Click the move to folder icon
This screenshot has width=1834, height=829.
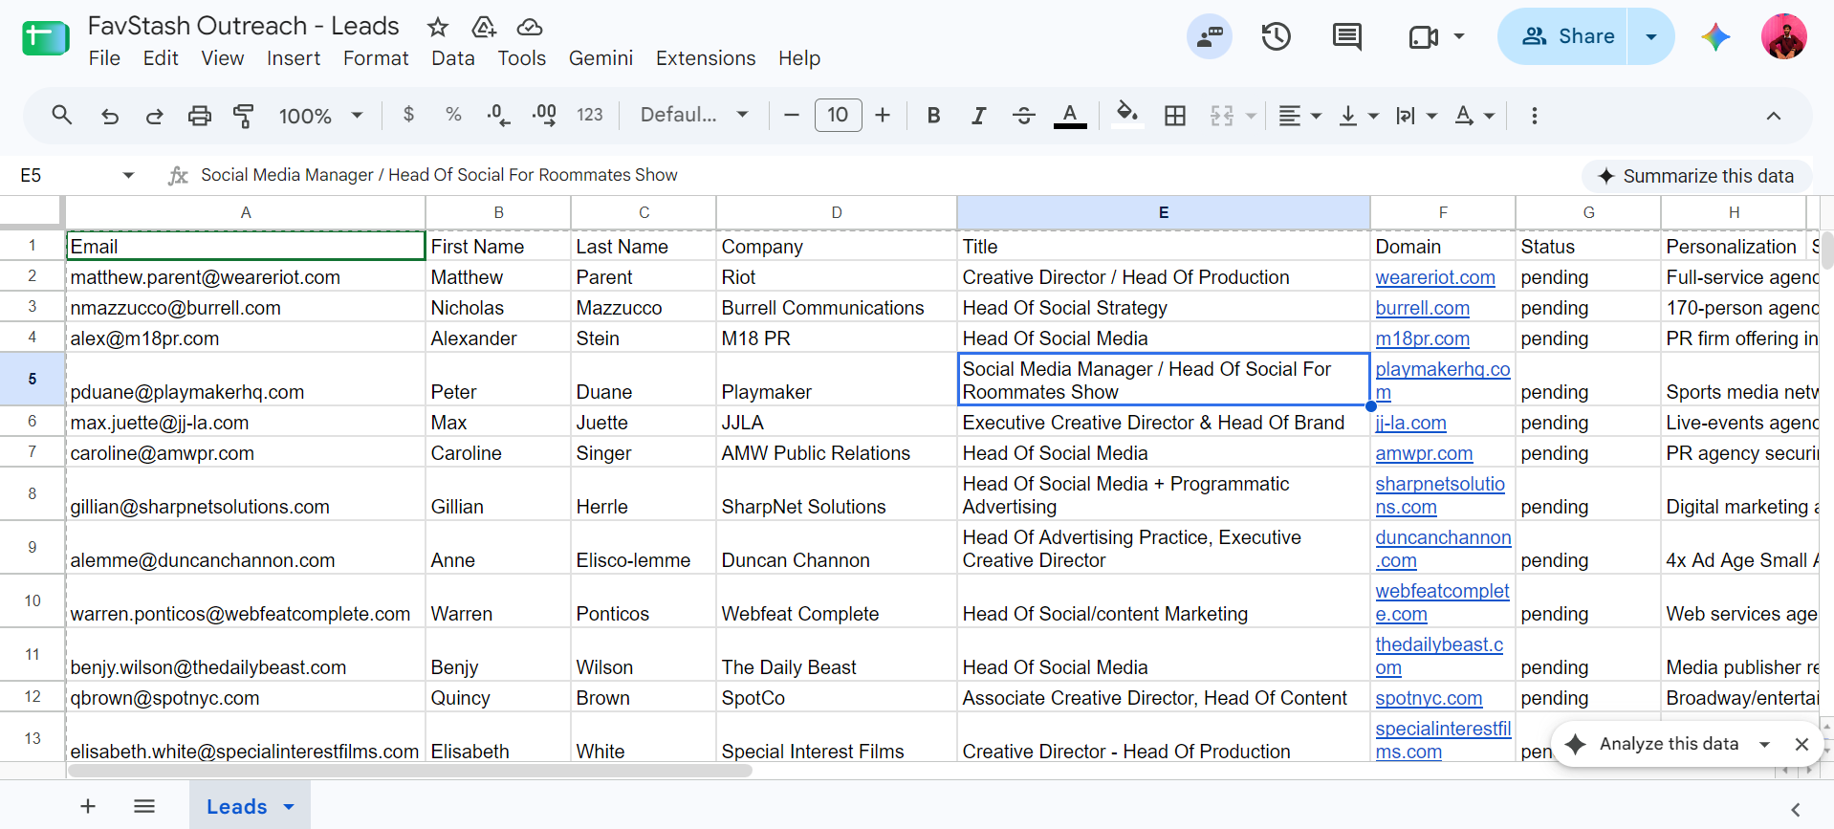click(484, 27)
